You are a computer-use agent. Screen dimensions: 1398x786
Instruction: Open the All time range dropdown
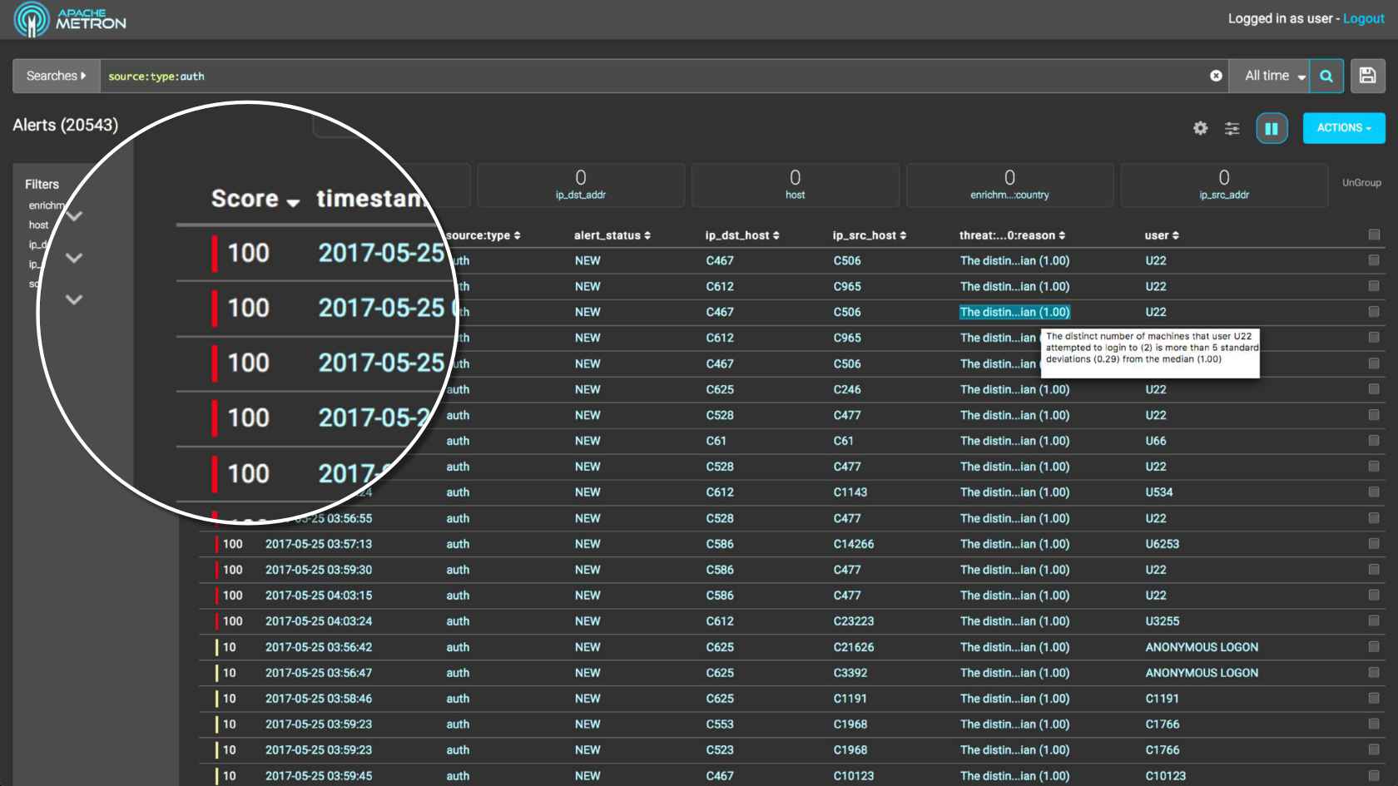(1273, 76)
